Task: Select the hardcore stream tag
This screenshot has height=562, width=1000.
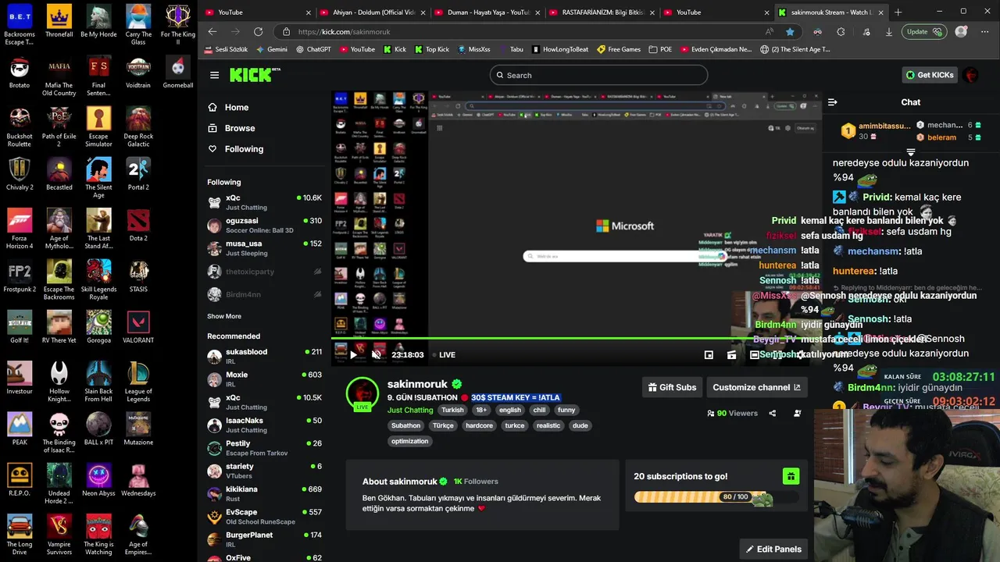Action: pos(479,425)
